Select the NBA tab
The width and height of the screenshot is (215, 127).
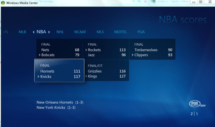[x=41, y=32]
